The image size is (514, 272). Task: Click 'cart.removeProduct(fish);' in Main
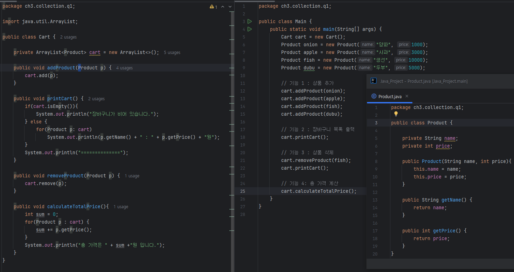tap(316, 160)
